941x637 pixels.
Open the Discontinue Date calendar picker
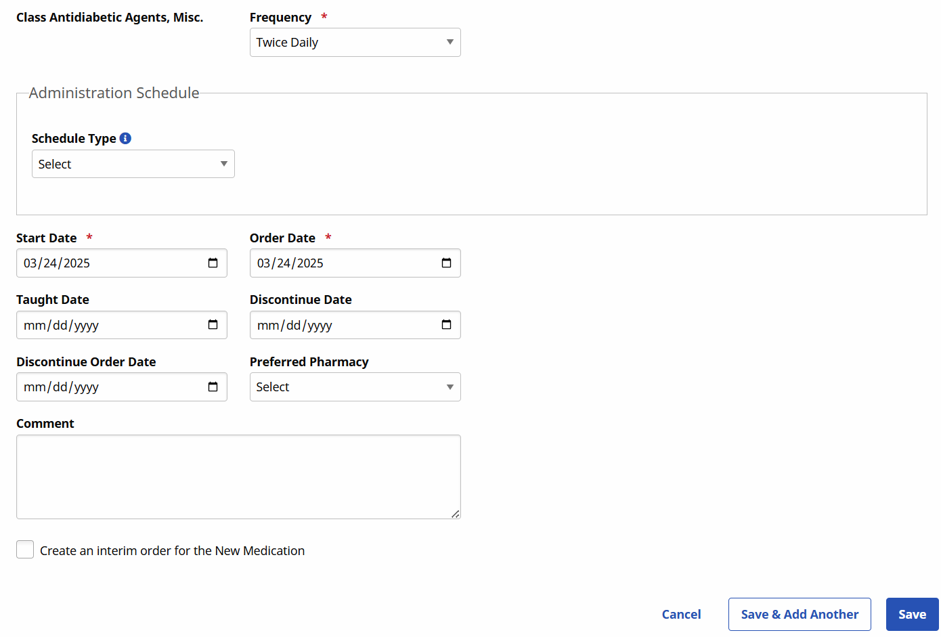click(447, 325)
